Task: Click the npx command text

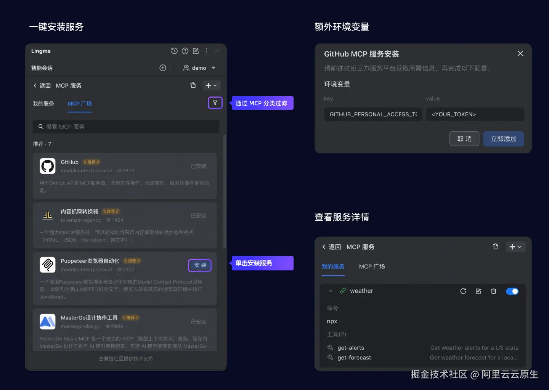Action: click(332, 321)
